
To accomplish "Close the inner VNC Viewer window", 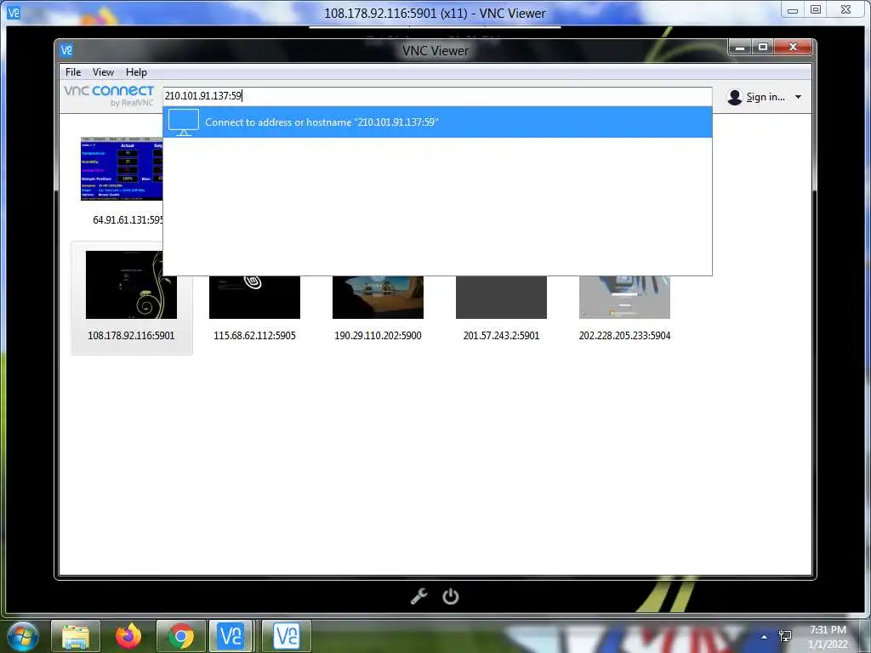I will (794, 48).
